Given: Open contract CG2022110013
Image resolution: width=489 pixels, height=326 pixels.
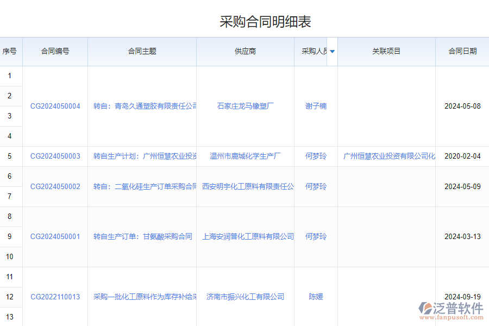Looking at the screenshot, I should [x=55, y=297].
